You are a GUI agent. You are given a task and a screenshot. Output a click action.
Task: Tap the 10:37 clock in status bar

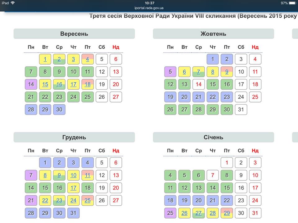[x=149, y=3]
